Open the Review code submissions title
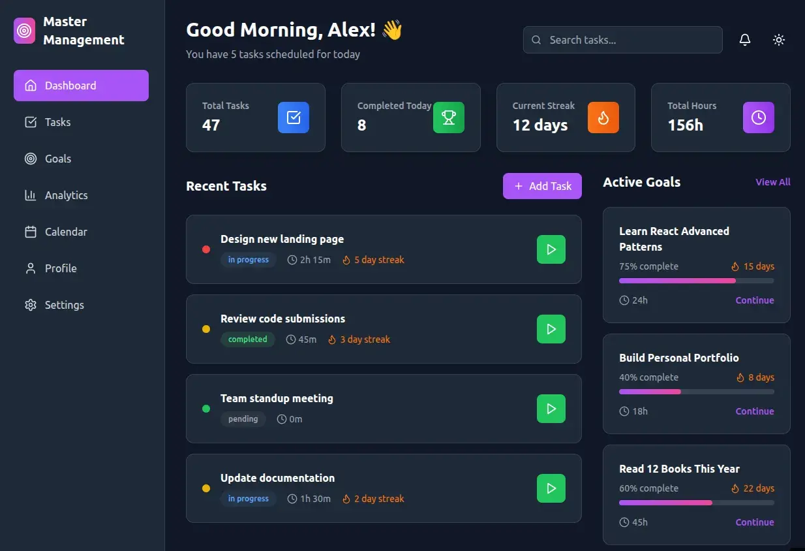 click(283, 319)
